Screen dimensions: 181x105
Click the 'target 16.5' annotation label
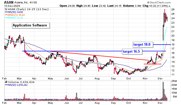132,51
